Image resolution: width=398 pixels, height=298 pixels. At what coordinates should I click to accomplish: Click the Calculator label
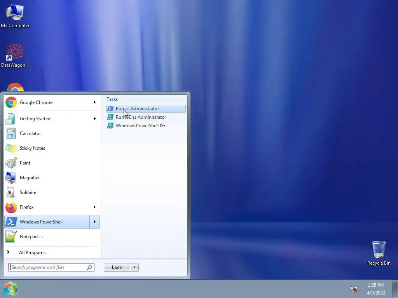pyautogui.click(x=30, y=133)
